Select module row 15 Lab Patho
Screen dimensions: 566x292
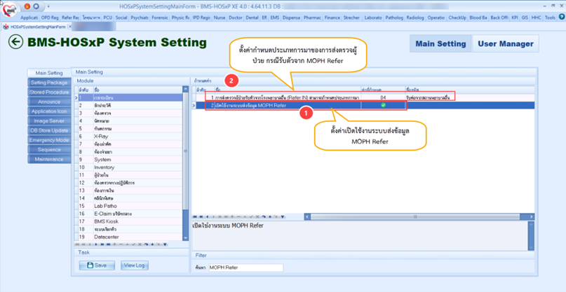coord(128,206)
